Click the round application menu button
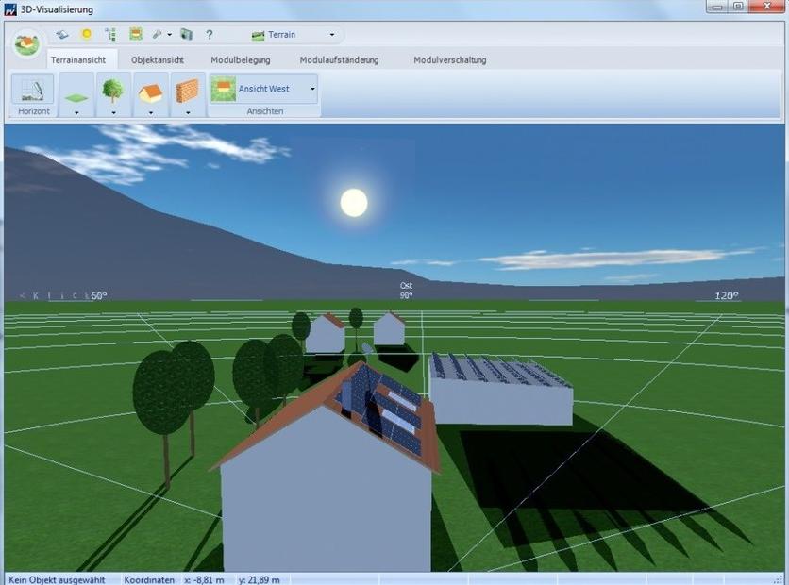 26,43
